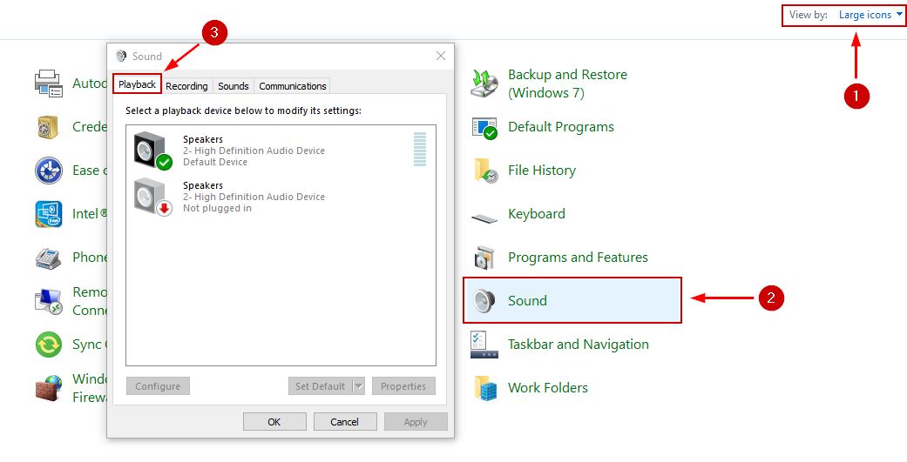
Task: Click the Backup and Restore (Windows 7) link
Action: [567, 84]
